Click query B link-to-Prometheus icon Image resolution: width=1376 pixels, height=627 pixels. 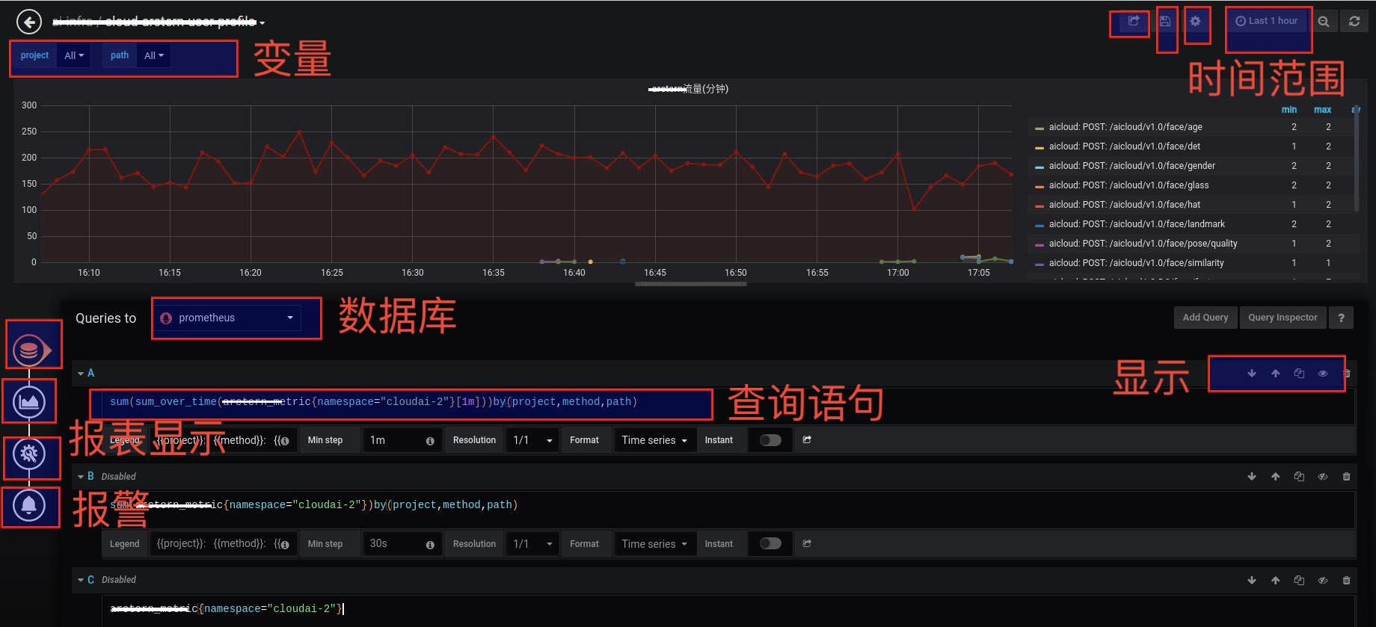click(x=807, y=544)
